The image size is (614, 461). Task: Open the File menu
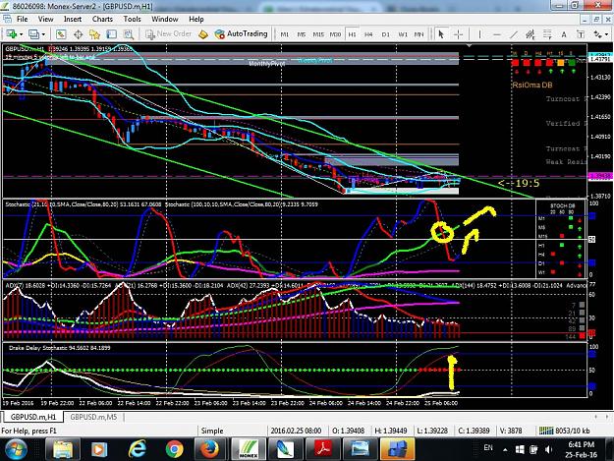[22, 19]
